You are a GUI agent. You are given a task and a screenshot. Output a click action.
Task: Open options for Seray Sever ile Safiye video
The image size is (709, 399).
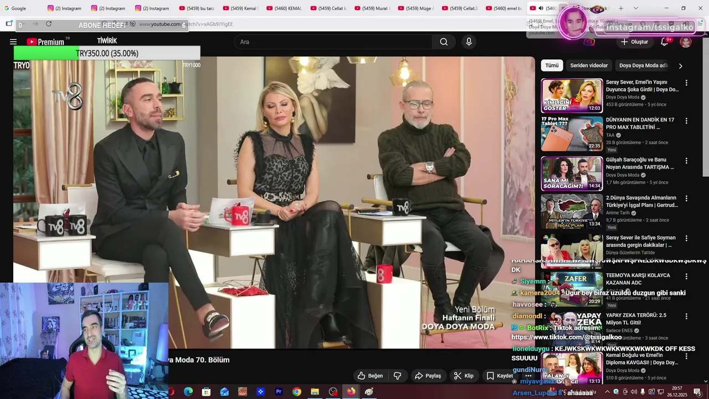click(x=686, y=238)
